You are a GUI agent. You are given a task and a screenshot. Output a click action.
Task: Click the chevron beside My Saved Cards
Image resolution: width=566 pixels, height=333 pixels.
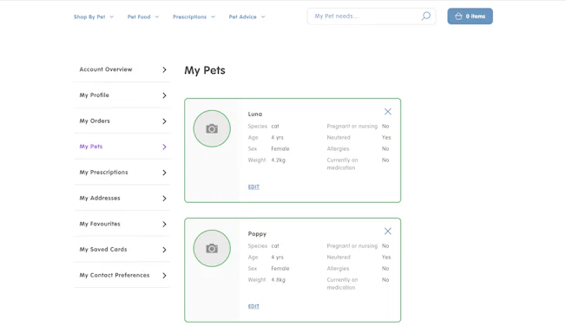click(164, 250)
